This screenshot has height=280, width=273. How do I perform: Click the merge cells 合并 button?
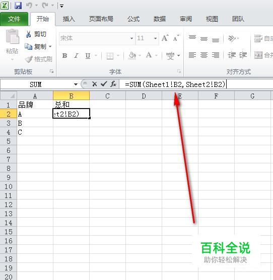[x=263, y=55]
